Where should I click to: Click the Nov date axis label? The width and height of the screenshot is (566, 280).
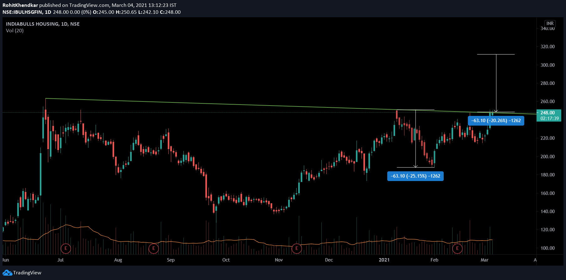[279, 260]
